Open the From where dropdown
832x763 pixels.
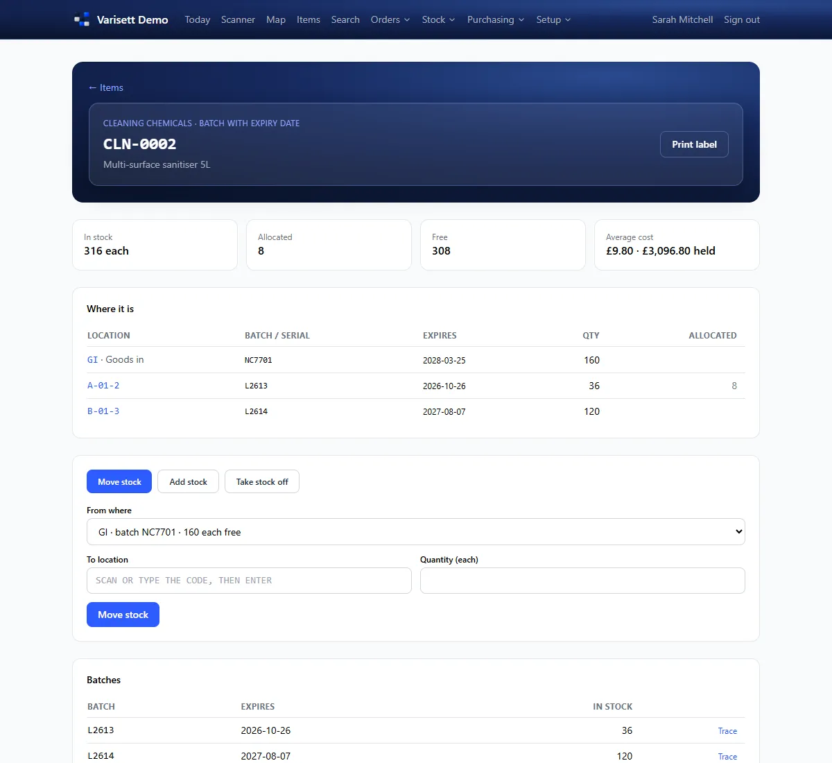pos(416,532)
